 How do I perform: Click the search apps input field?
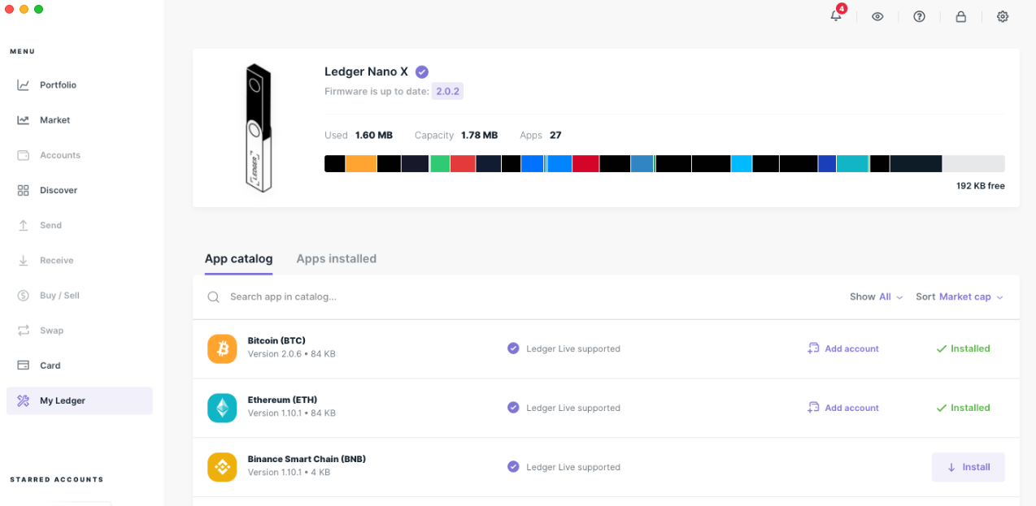pyautogui.click(x=325, y=296)
